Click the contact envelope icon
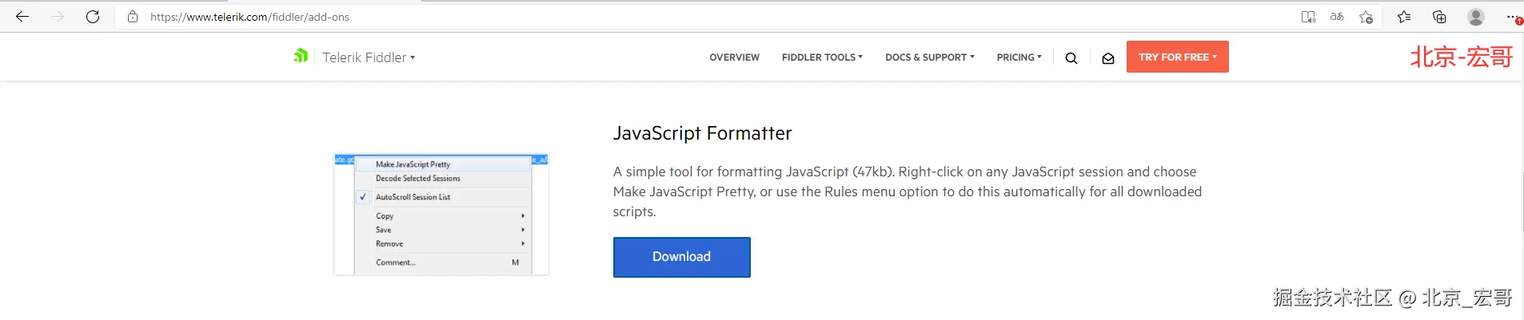 click(x=1108, y=57)
